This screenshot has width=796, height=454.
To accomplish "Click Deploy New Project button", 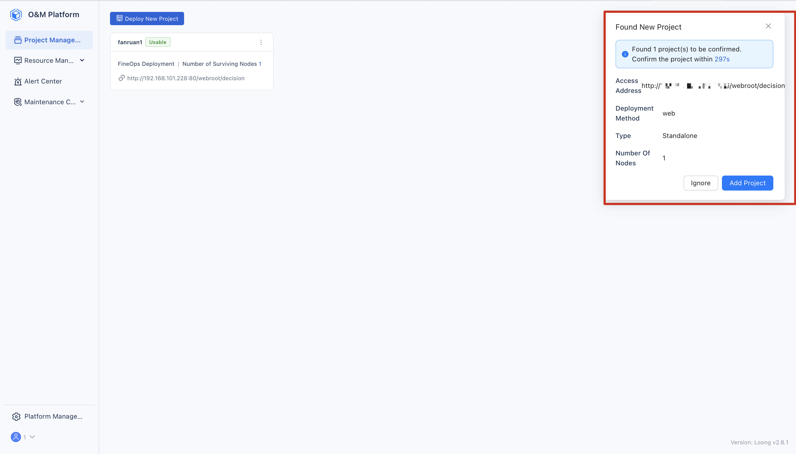I will [x=147, y=19].
